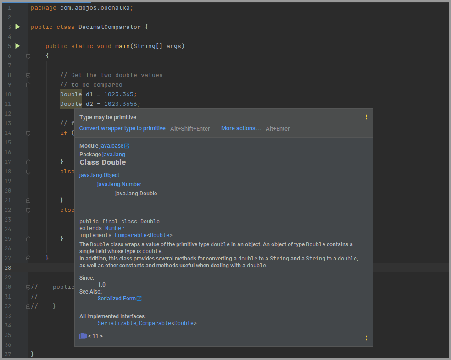Collapse the commented code fold on line 30
Image resolution: width=451 pixels, height=360 pixels.
tap(28, 287)
